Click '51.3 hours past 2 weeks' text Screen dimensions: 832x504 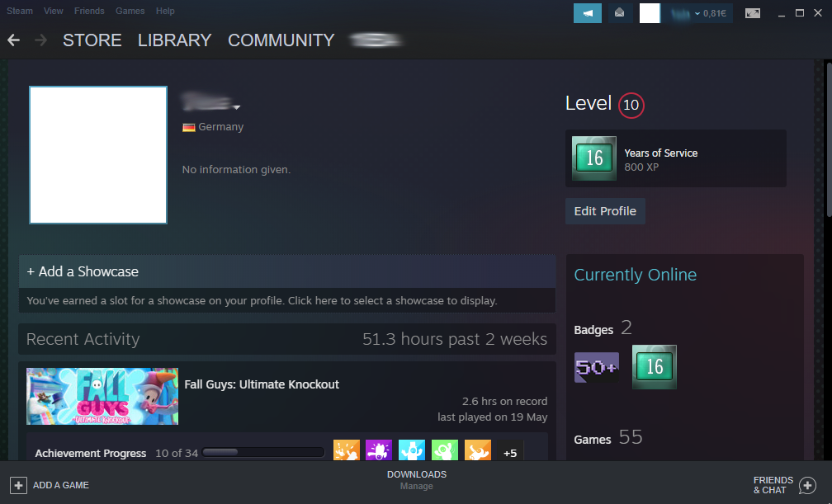click(x=455, y=339)
